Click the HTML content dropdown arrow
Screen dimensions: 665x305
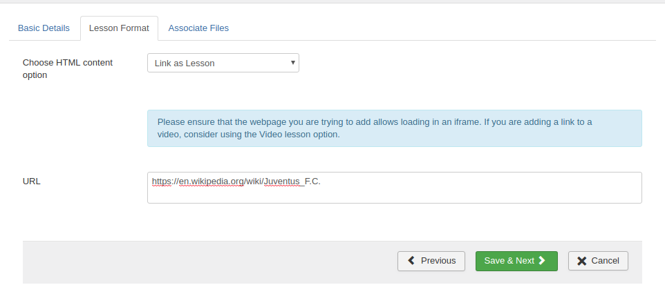coord(293,63)
